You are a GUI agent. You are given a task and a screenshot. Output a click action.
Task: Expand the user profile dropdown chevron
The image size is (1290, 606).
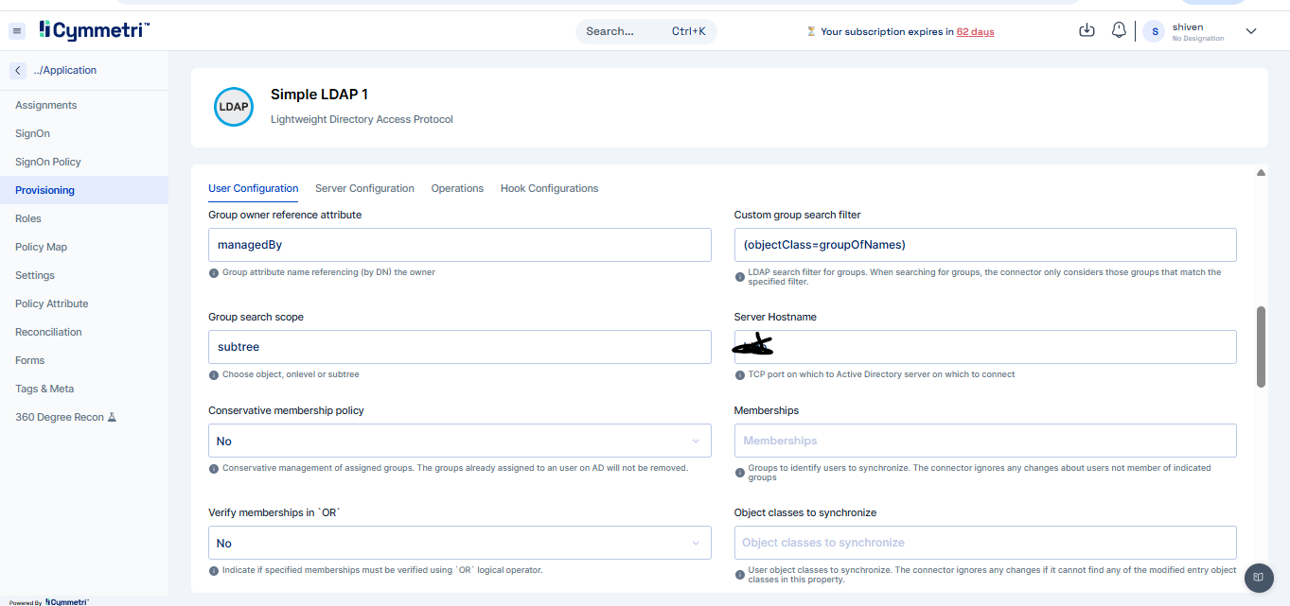(x=1251, y=31)
